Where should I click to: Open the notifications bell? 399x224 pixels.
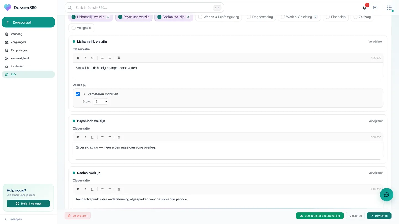click(x=365, y=7)
